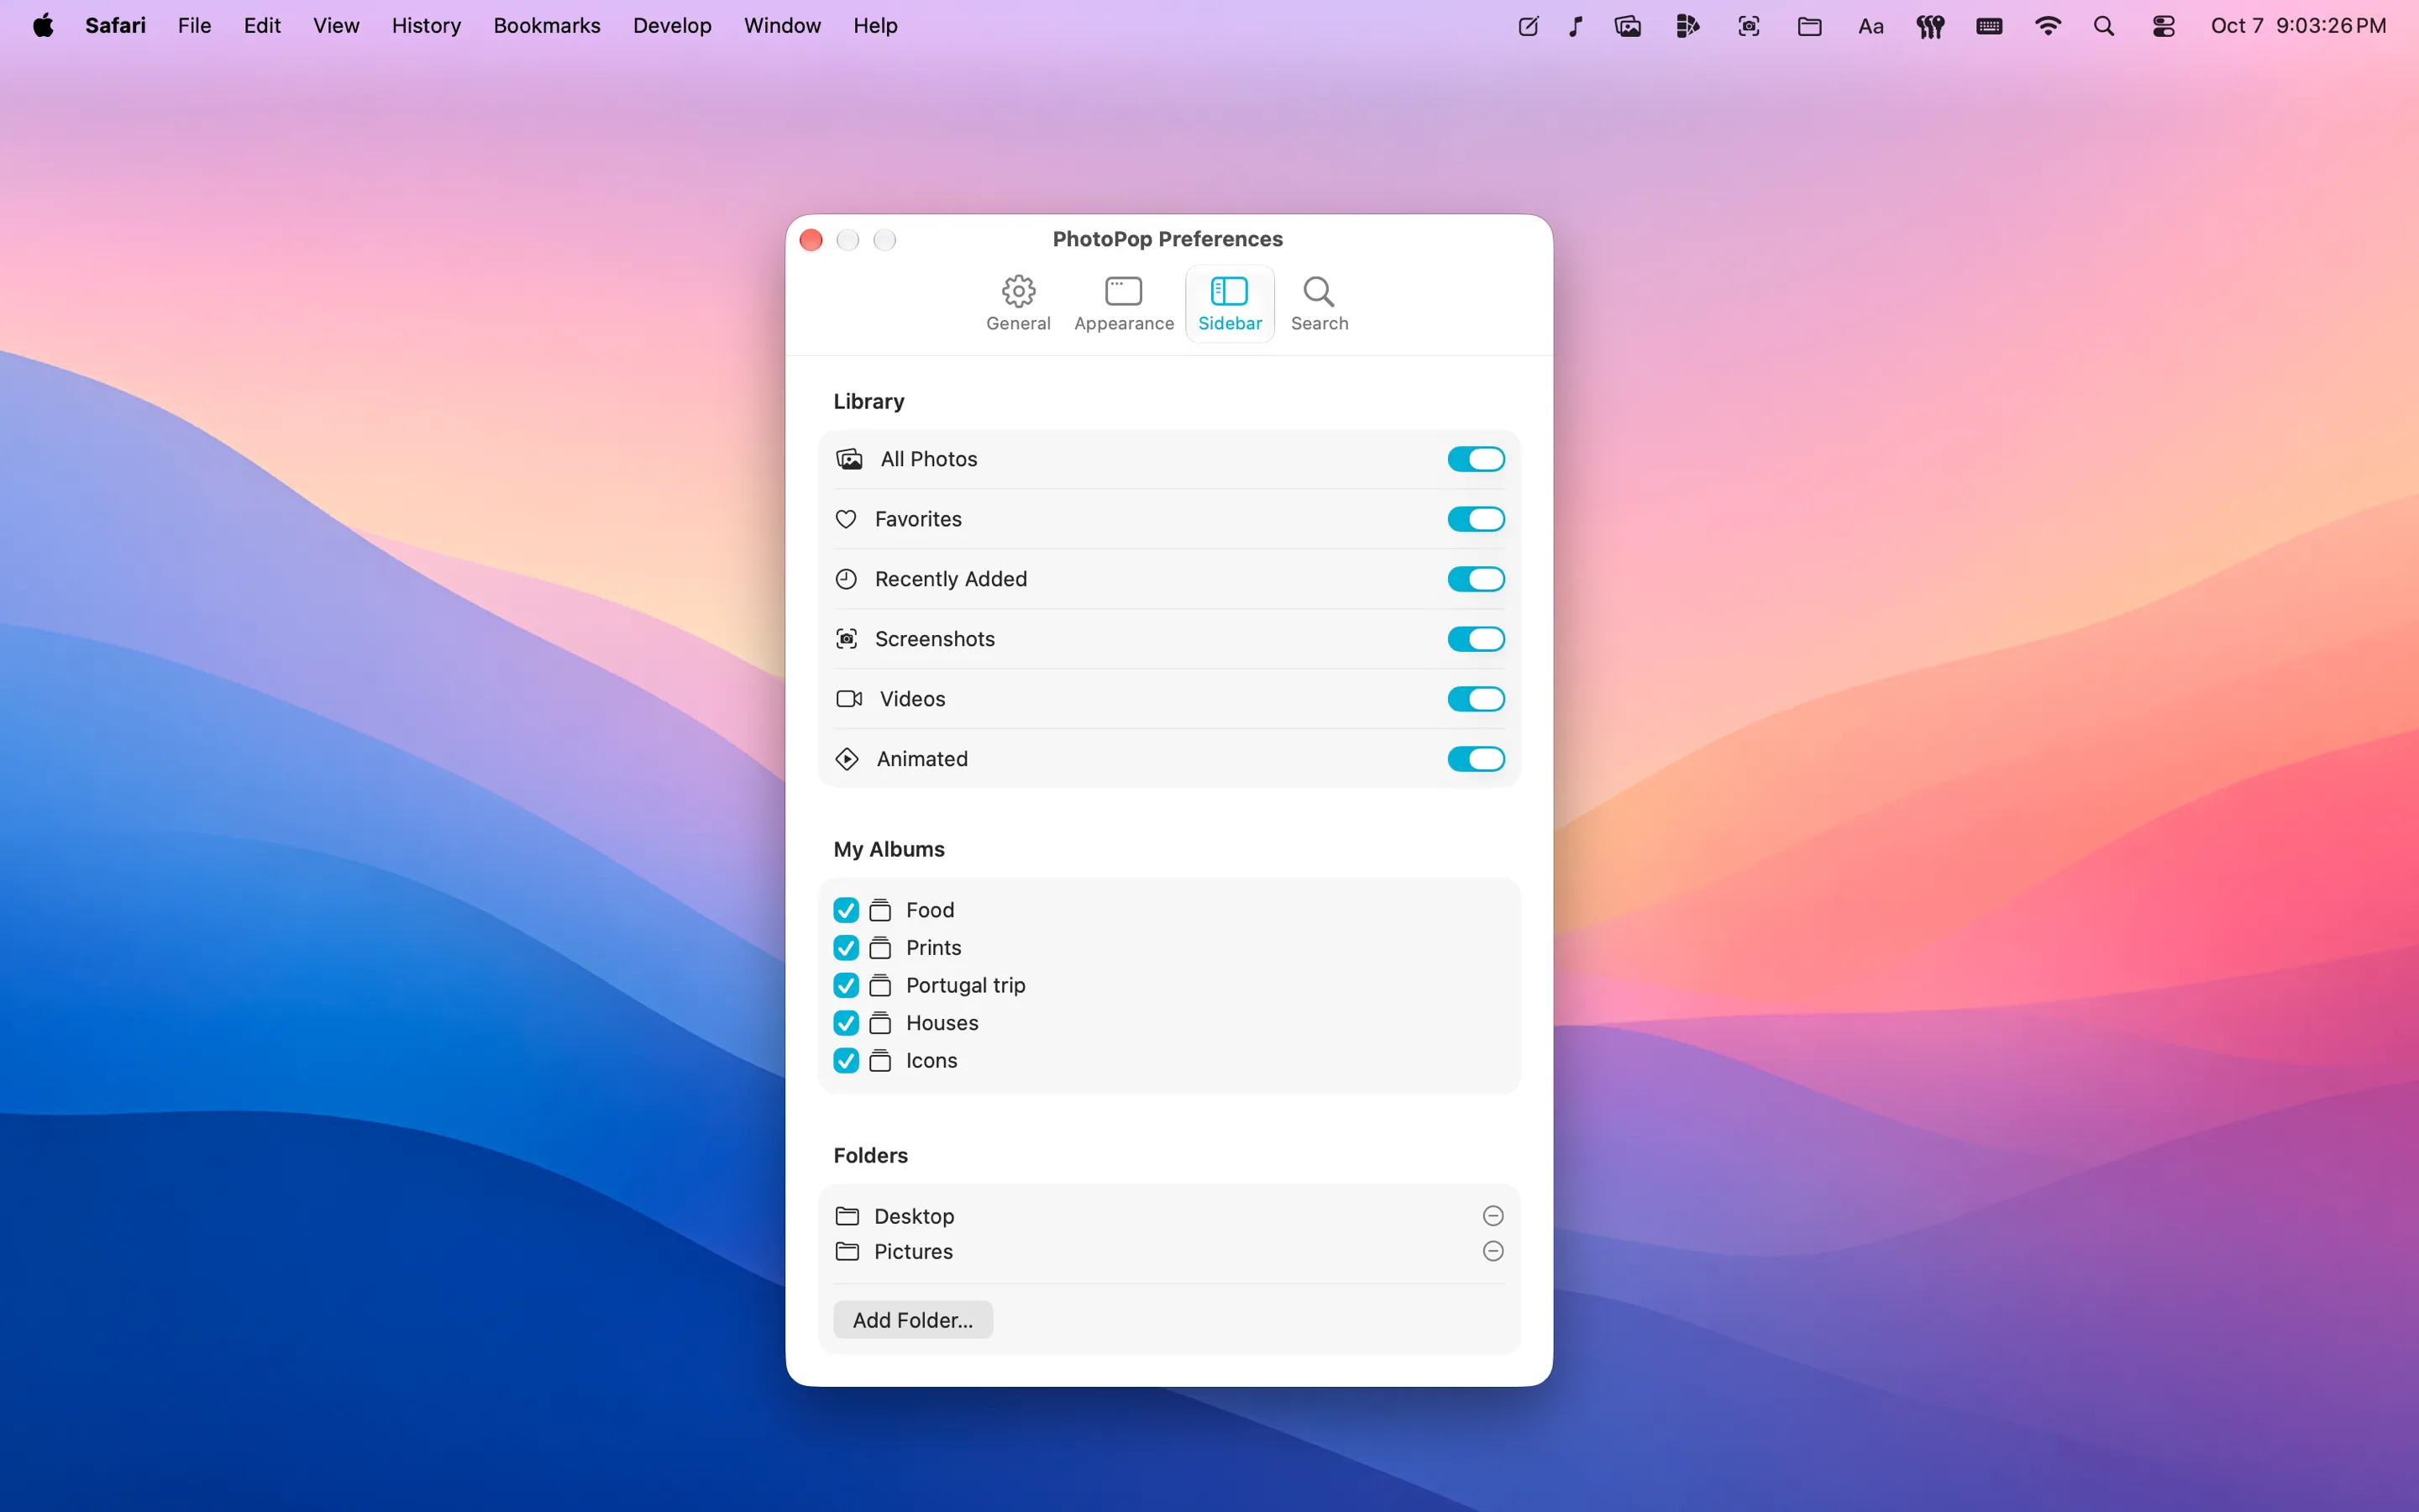The height and width of the screenshot is (1512, 2419).
Task: Click the Videos camera icon
Action: [x=848, y=699]
